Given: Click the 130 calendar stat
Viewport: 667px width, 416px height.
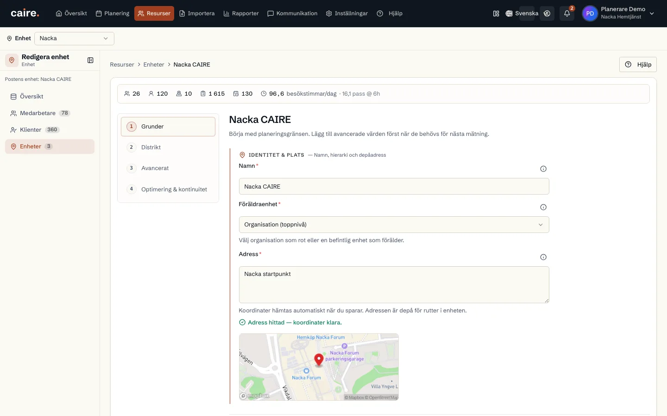Looking at the screenshot, I should click(243, 93).
